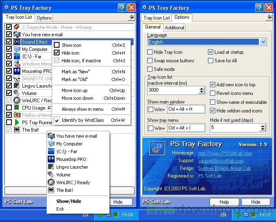Screen dimensions: 276x222
Task: Click the Lingvo Launcher icon in popup
Action: tap(51, 167)
